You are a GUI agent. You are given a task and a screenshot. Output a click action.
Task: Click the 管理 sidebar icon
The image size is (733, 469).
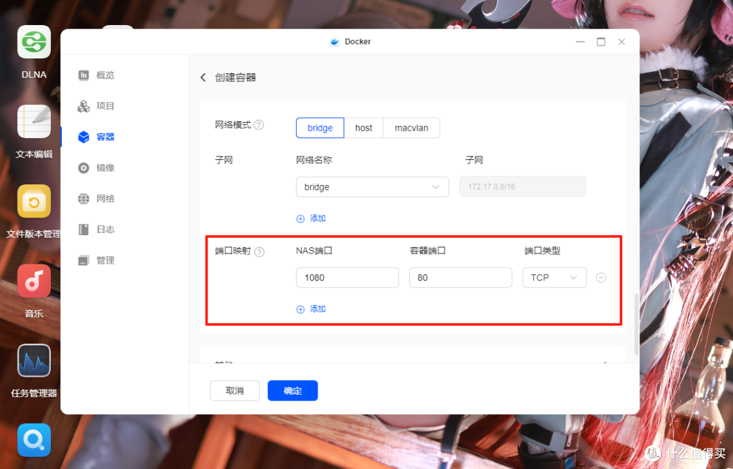[x=83, y=260]
